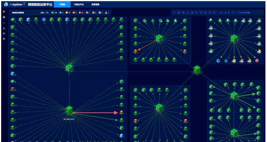This screenshot has width=267, height=142.
Task: Select the topology icon in left sidebar
Action: pyautogui.click(x=4, y=23)
